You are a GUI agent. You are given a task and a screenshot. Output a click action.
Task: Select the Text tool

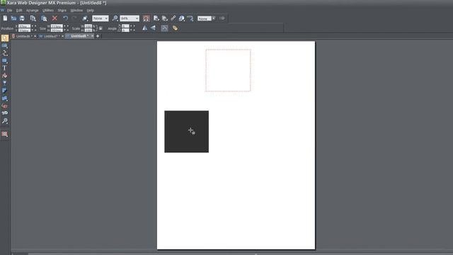(5, 68)
